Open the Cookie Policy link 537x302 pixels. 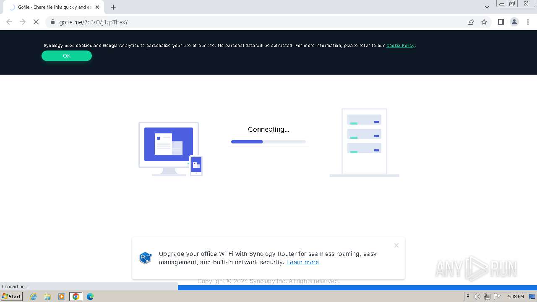[400, 45]
